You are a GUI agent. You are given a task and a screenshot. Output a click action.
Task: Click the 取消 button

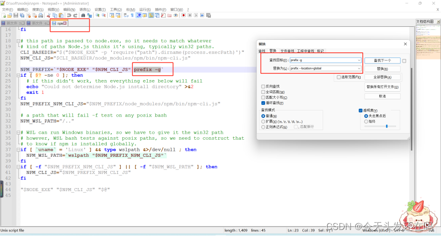[382, 96]
